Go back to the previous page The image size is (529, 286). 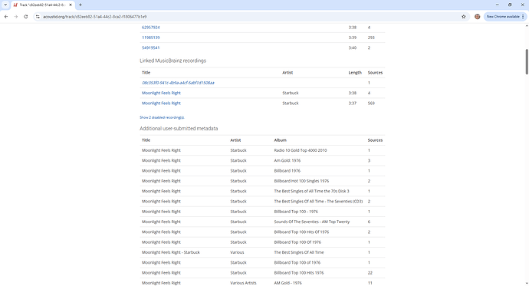(6, 17)
